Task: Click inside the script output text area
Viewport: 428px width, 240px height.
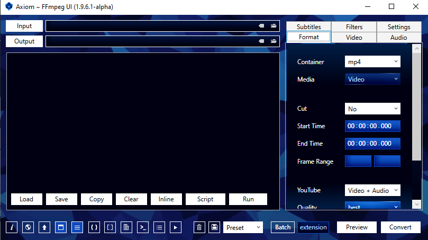Action: click(143, 123)
